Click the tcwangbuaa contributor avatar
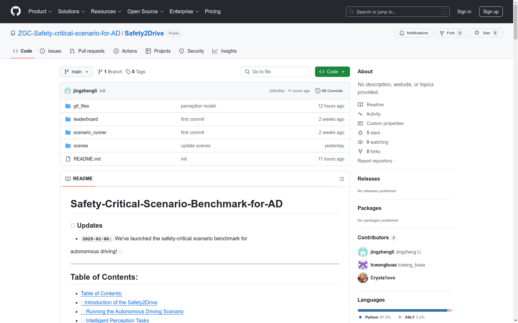The height and width of the screenshot is (323, 518). 363,265
